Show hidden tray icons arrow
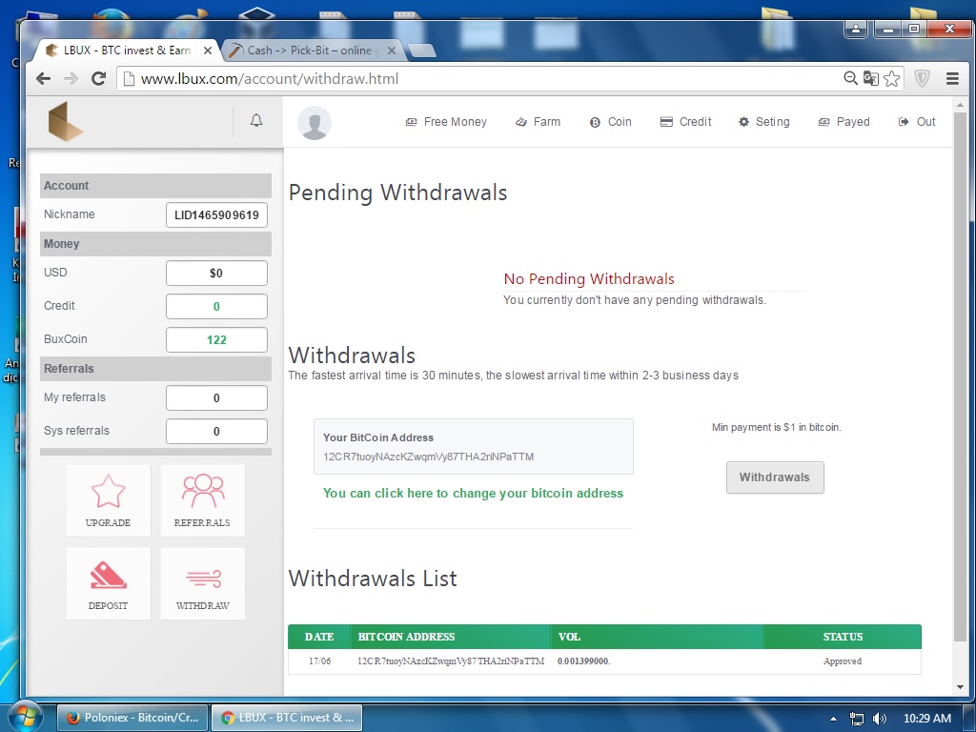 (833, 719)
